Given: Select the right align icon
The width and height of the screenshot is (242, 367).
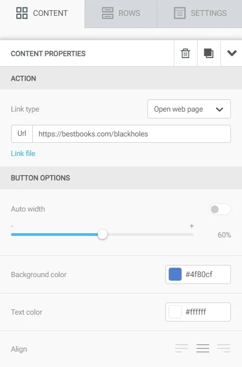Looking at the screenshot, I should (x=224, y=348).
